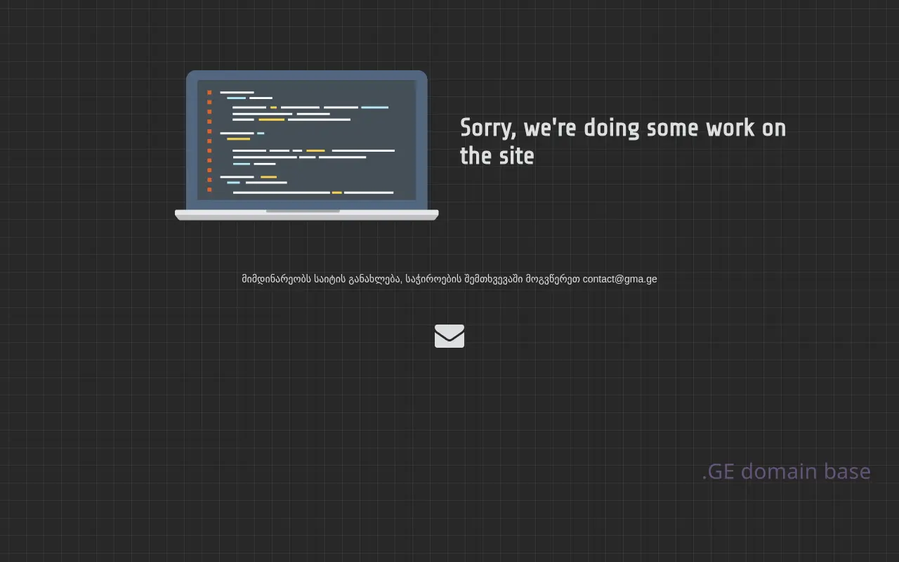Click the Georgian word "განახლება,"

point(375,279)
